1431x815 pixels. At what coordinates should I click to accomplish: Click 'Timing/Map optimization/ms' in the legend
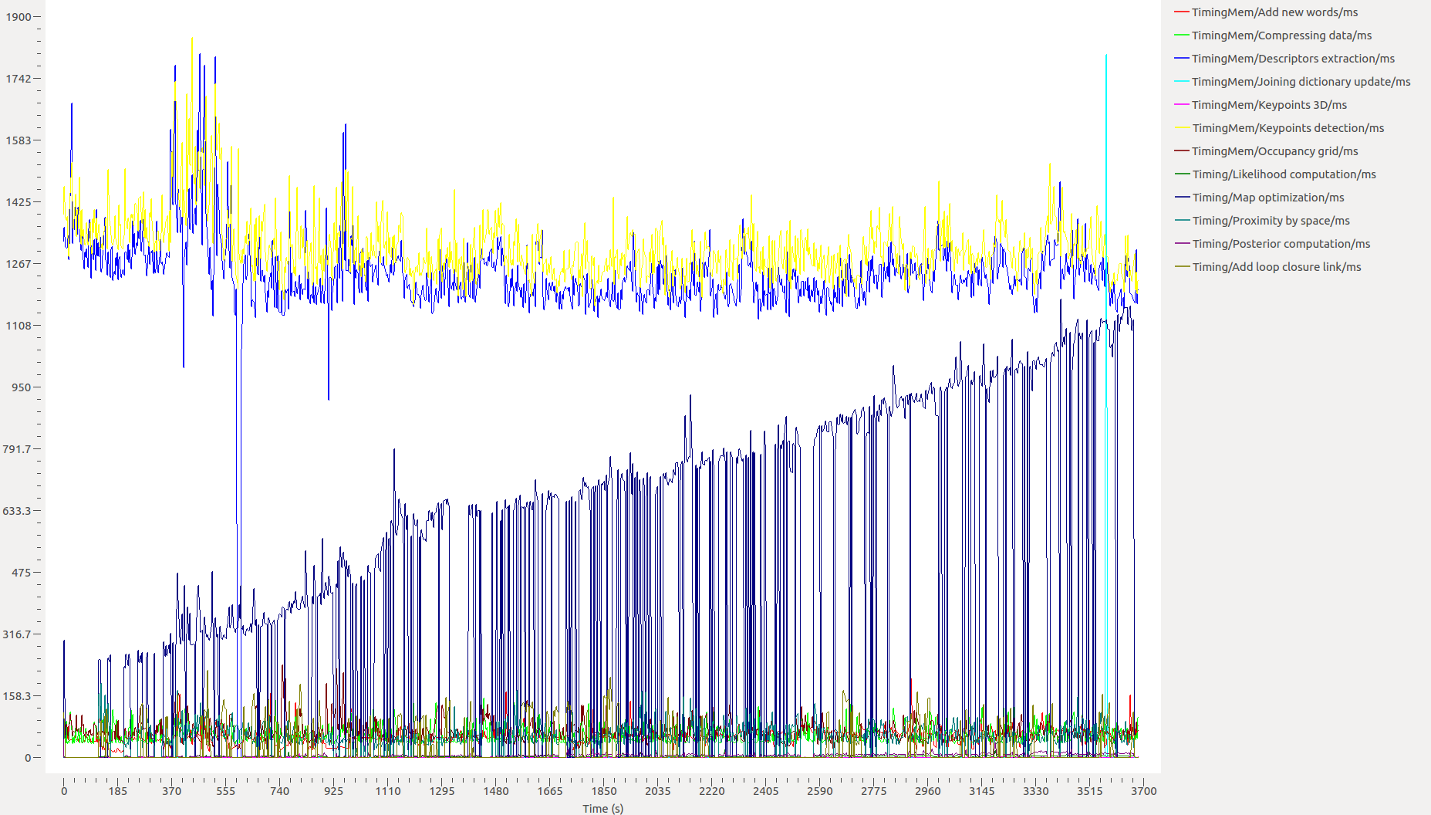[1267, 198]
